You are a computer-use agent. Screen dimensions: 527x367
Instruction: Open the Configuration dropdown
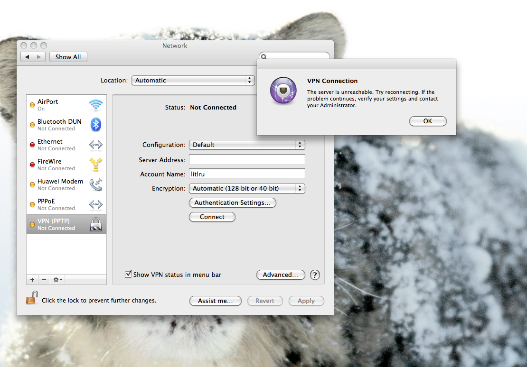(247, 145)
